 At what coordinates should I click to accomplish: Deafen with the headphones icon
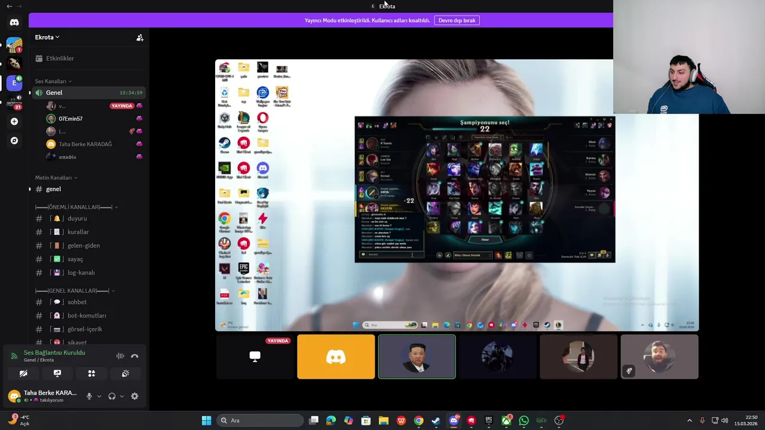tap(112, 396)
